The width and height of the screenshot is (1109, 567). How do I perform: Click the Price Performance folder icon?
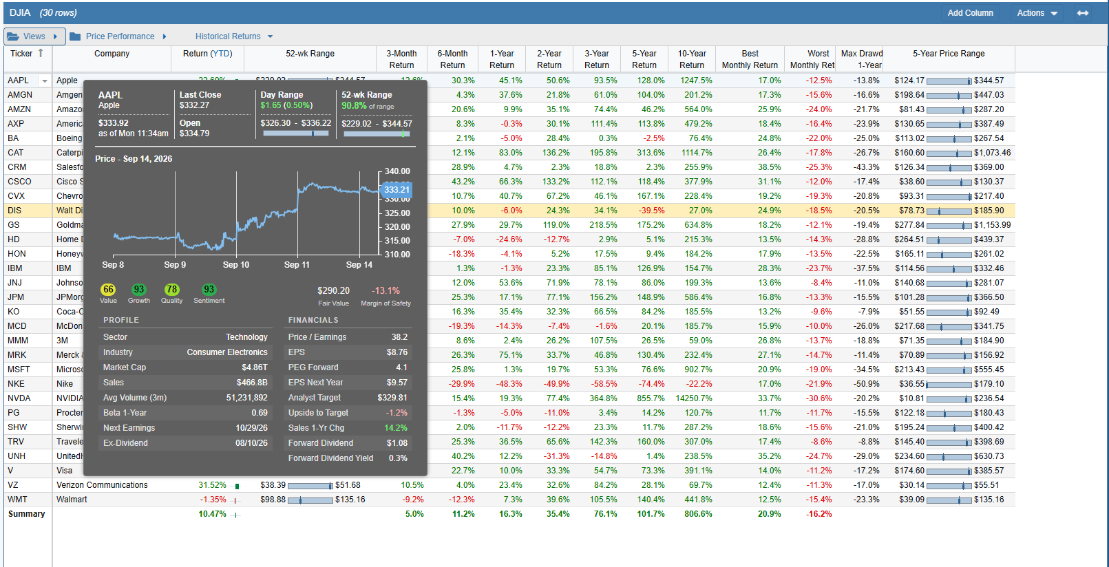point(75,36)
